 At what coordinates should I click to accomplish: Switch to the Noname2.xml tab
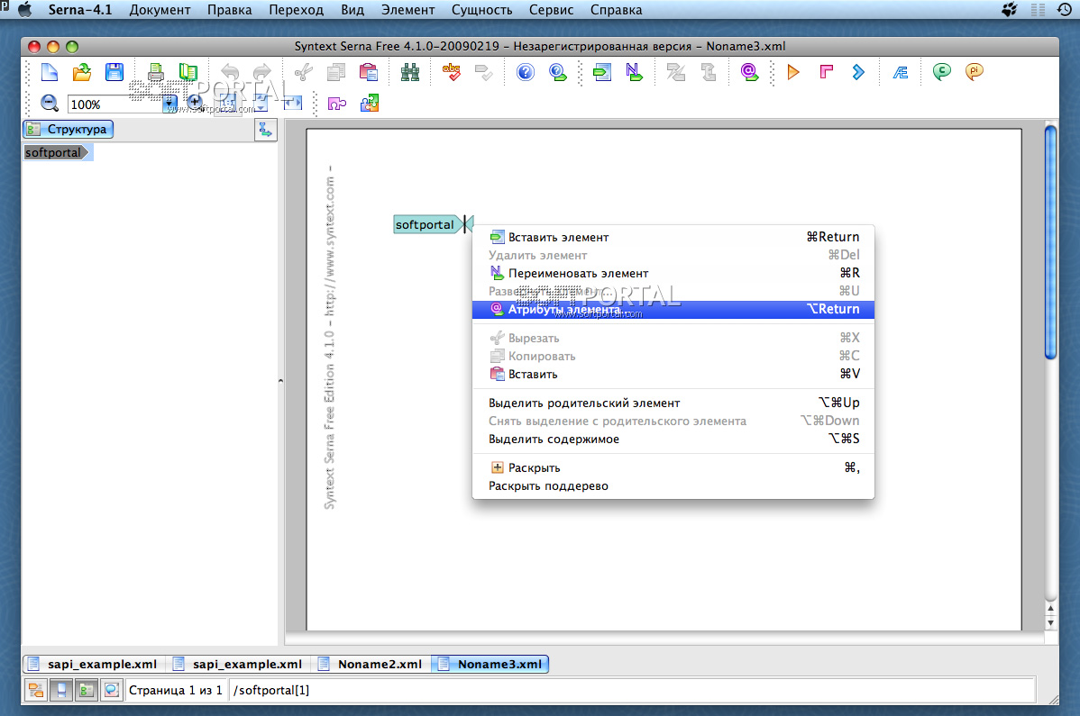pos(371,664)
